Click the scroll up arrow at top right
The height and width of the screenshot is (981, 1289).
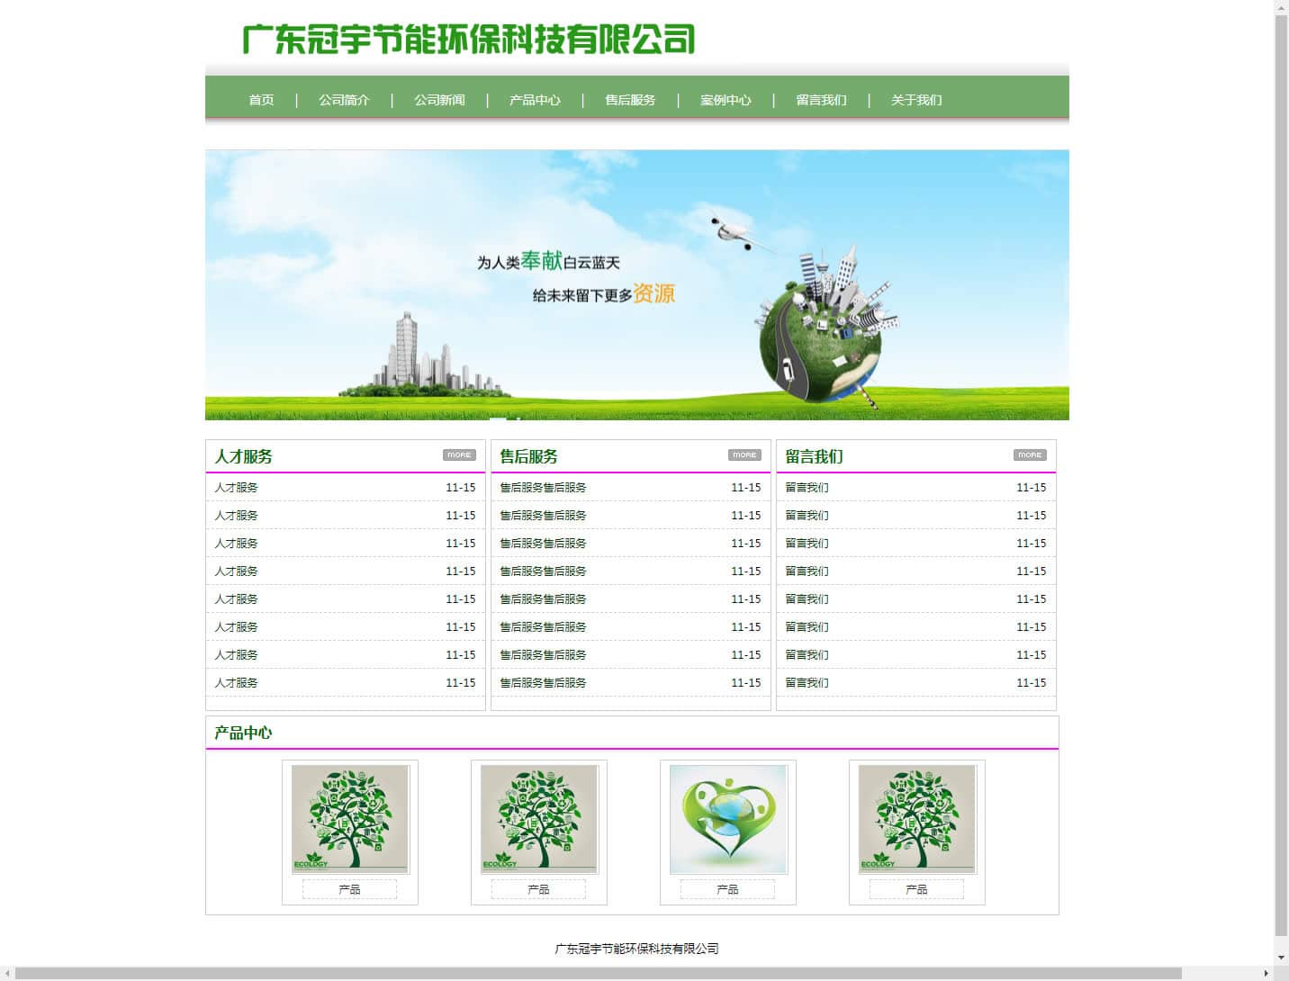(1281, 7)
